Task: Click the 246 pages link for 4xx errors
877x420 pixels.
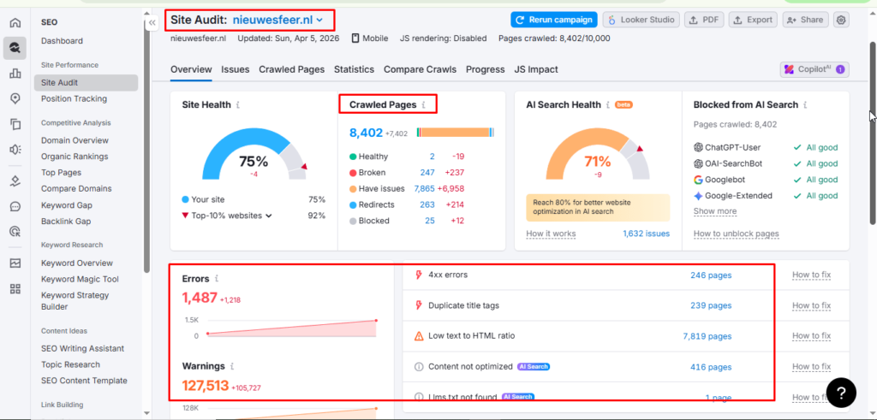Action: coord(710,275)
